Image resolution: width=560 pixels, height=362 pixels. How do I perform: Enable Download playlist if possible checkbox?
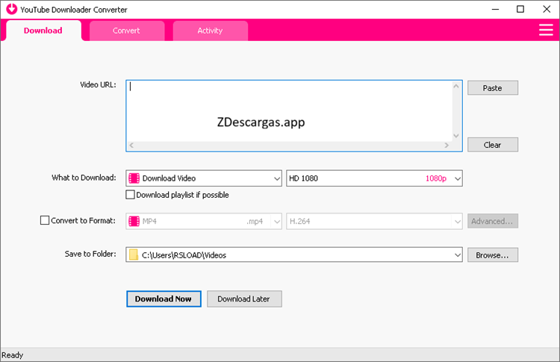(130, 195)
